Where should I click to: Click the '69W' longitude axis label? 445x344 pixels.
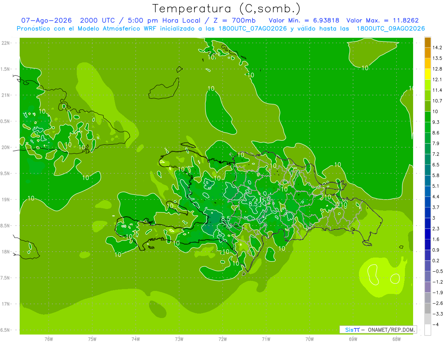pyautogui.click(x=353, y=339)
